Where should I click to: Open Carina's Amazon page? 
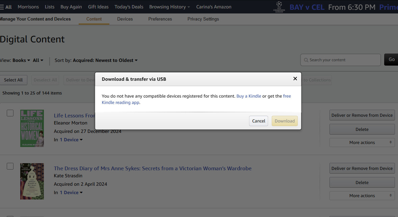point(214,7)
